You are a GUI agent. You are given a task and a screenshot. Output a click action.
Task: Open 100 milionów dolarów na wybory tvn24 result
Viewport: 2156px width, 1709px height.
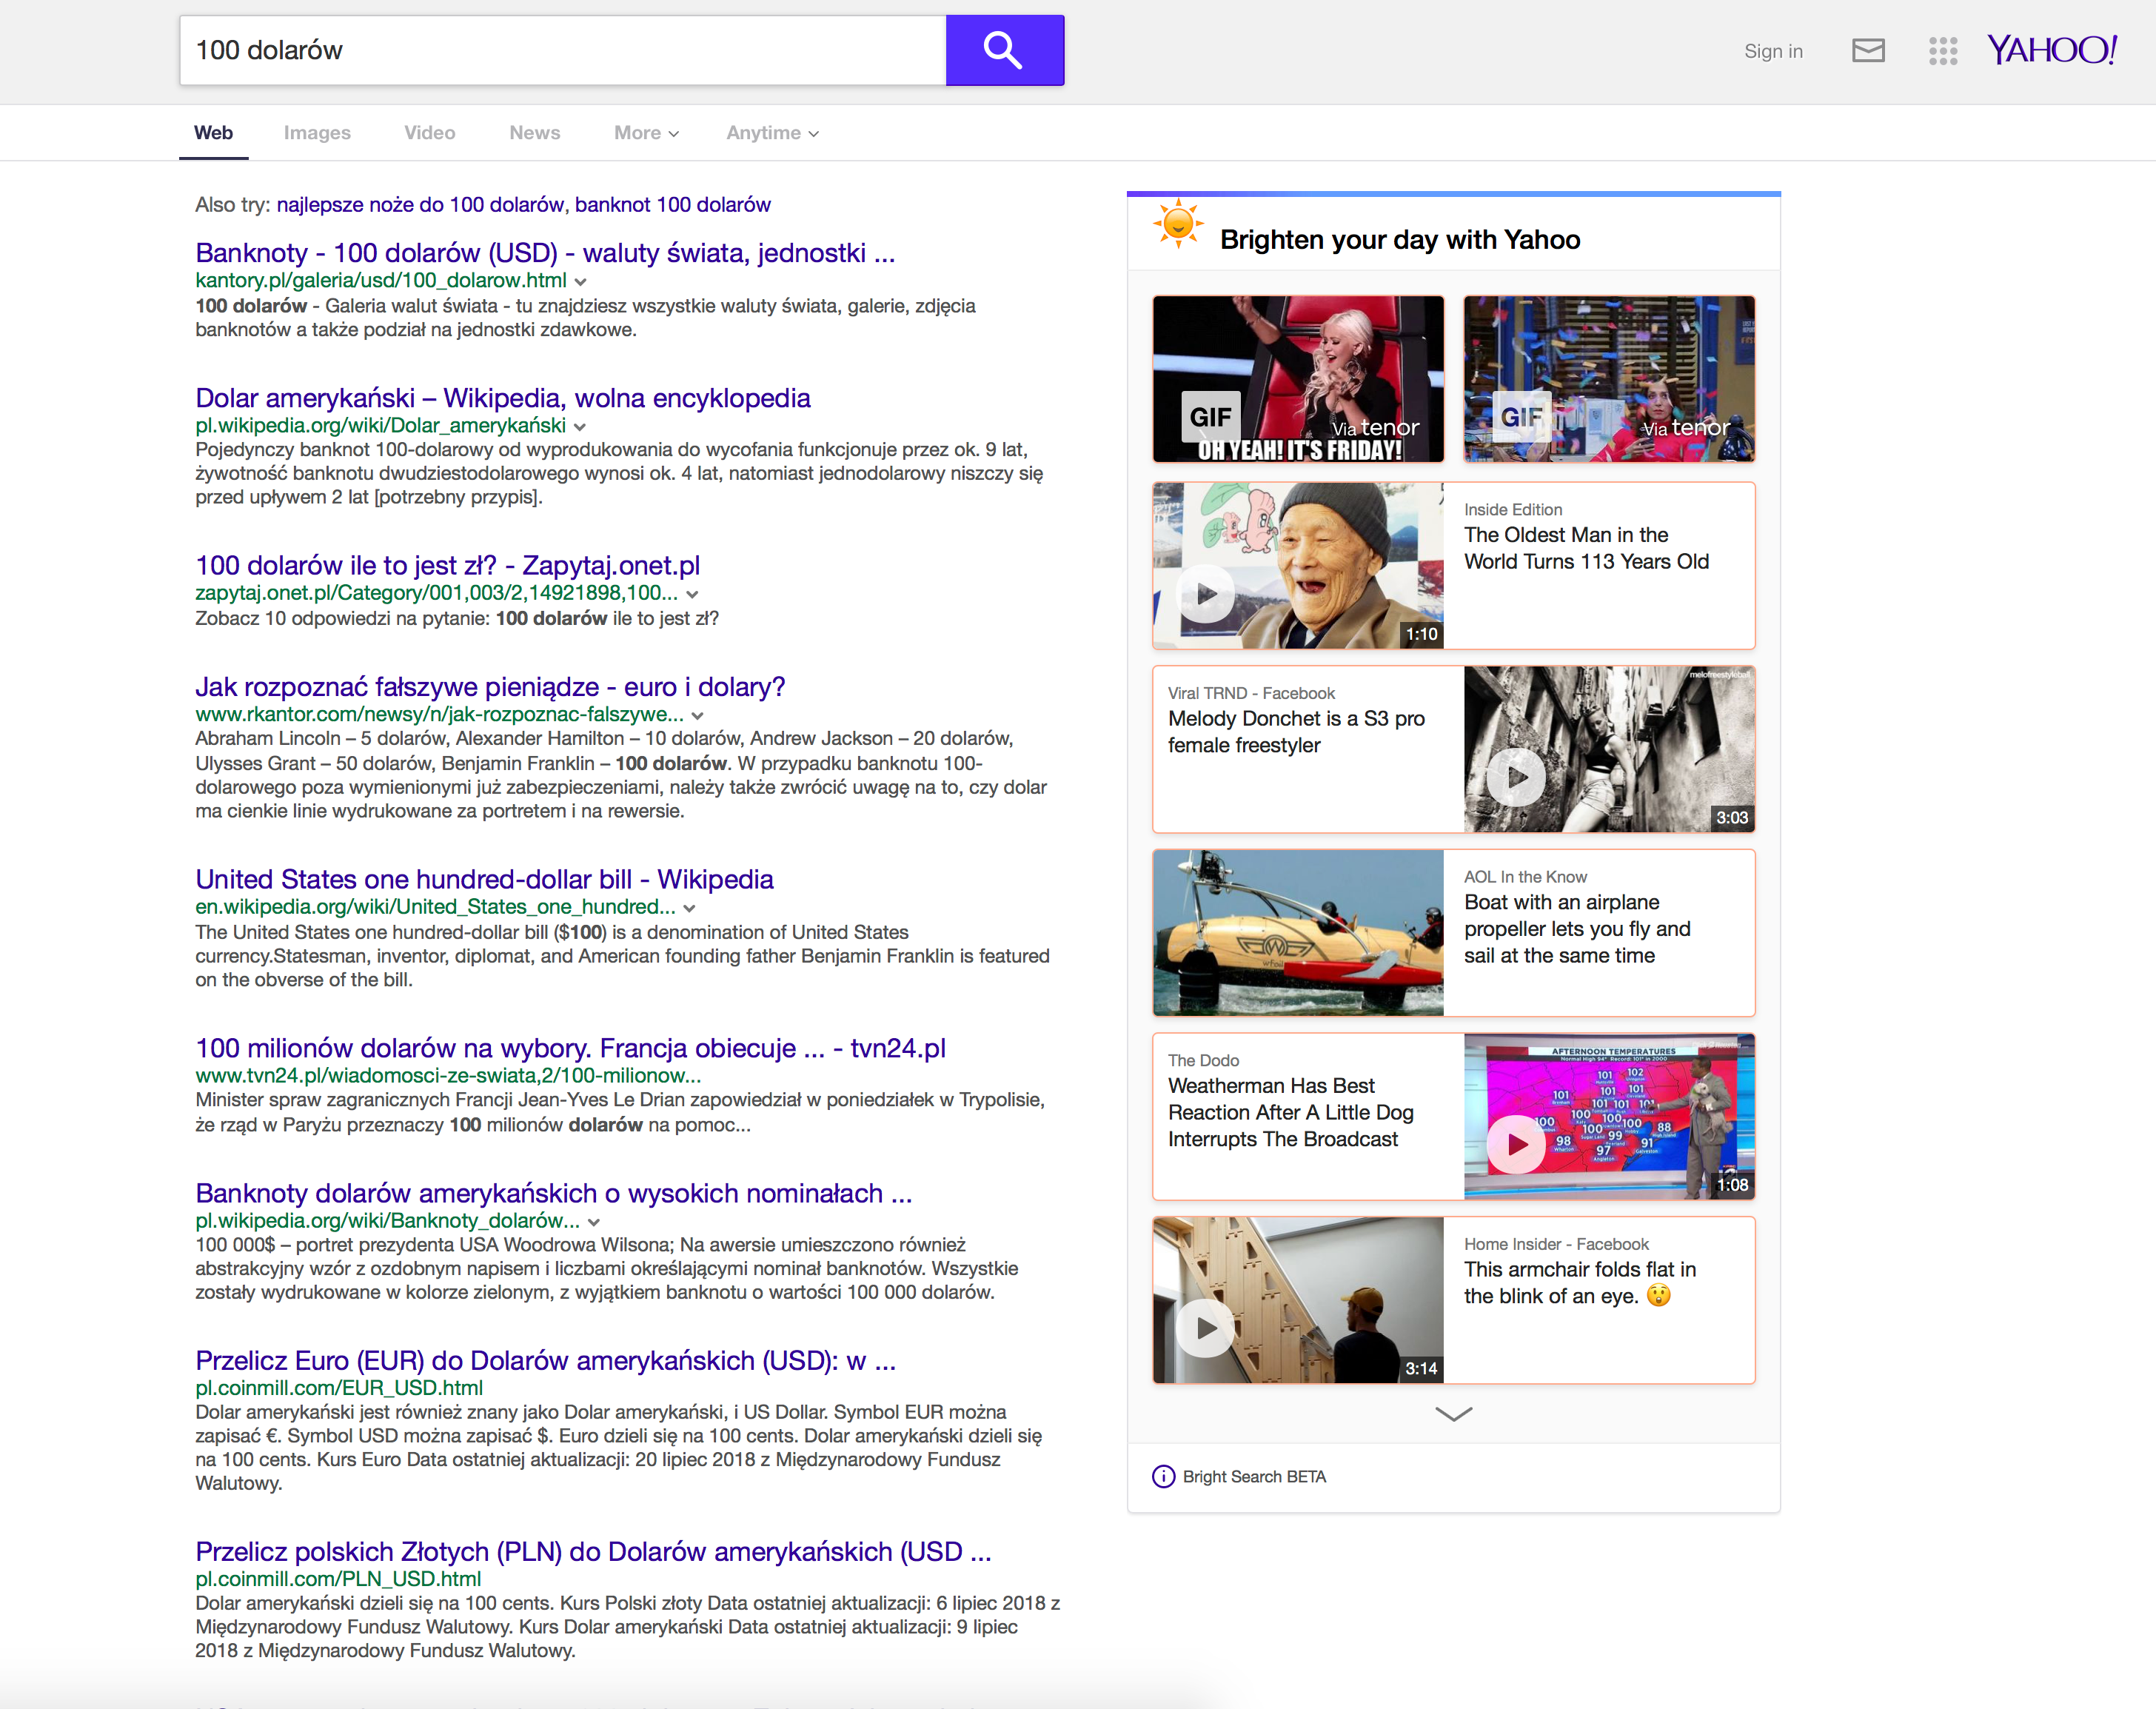click(x=570, y=1048)
